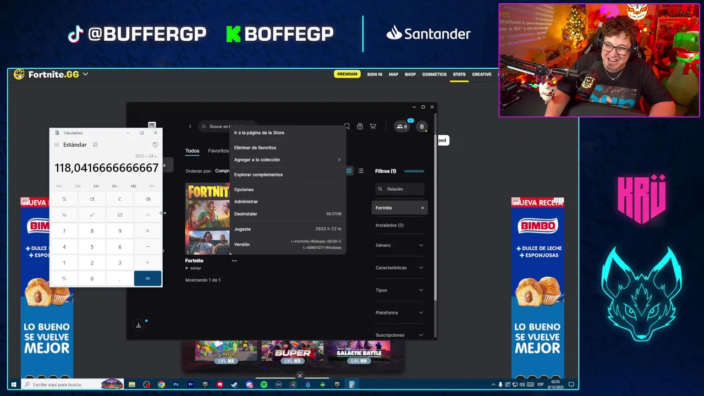Click the percent key on the calculator

coord(64,199)
